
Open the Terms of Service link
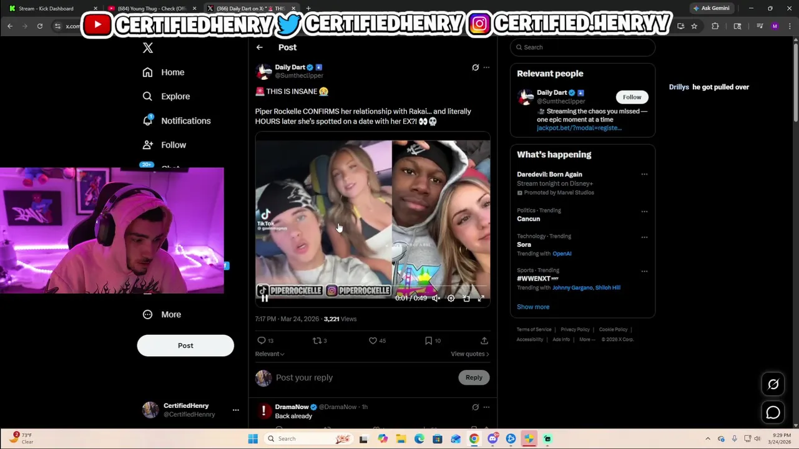coord(534,329)
